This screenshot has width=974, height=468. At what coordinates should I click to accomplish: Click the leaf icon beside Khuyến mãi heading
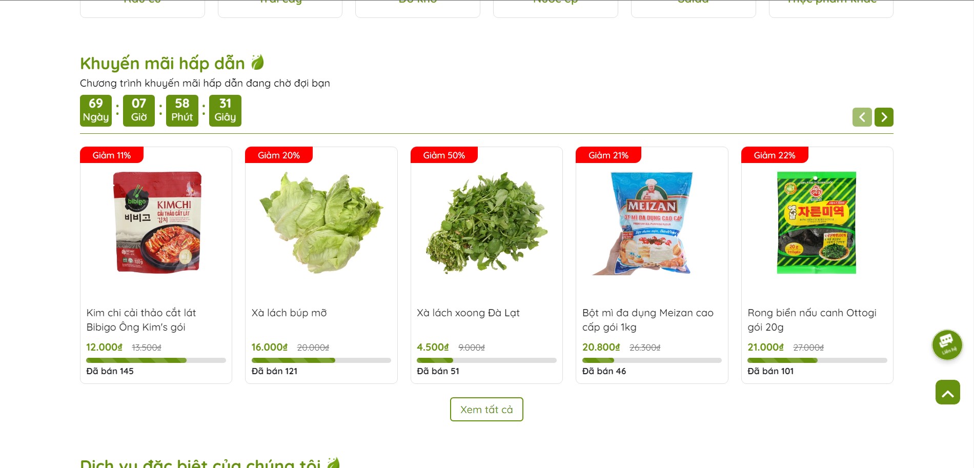coord(257,63)
